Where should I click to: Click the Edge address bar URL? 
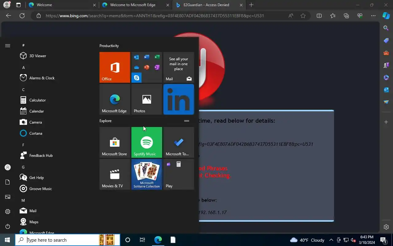[155, 16]
